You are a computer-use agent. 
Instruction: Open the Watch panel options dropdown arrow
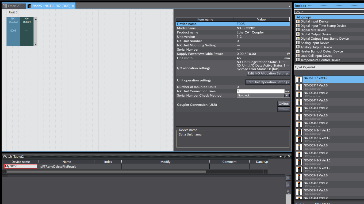281,156
